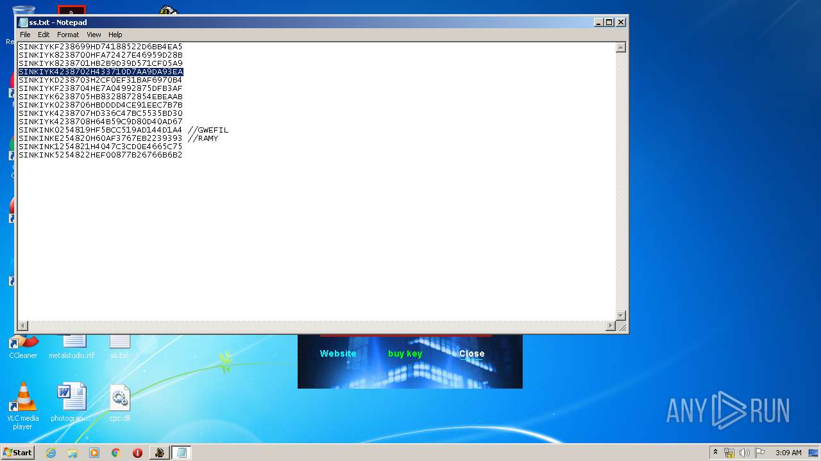Click the Notepad title bar icon
The image size is (821, 461).
(23, 22)
